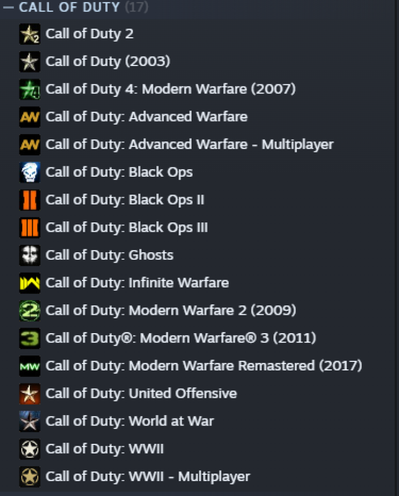Collapse the Call of Duty category
This screenshot has width=399, height=496.
(x=8, y=7)
